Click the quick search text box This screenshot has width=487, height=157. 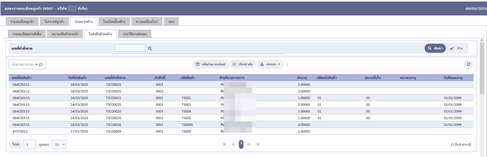[x=23, y=65]
